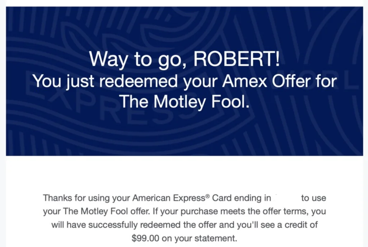This screenshot has height=247, width=368.
Task: Click "You just redeemed your Amex Offer for" line
Action: pos(185,81)
